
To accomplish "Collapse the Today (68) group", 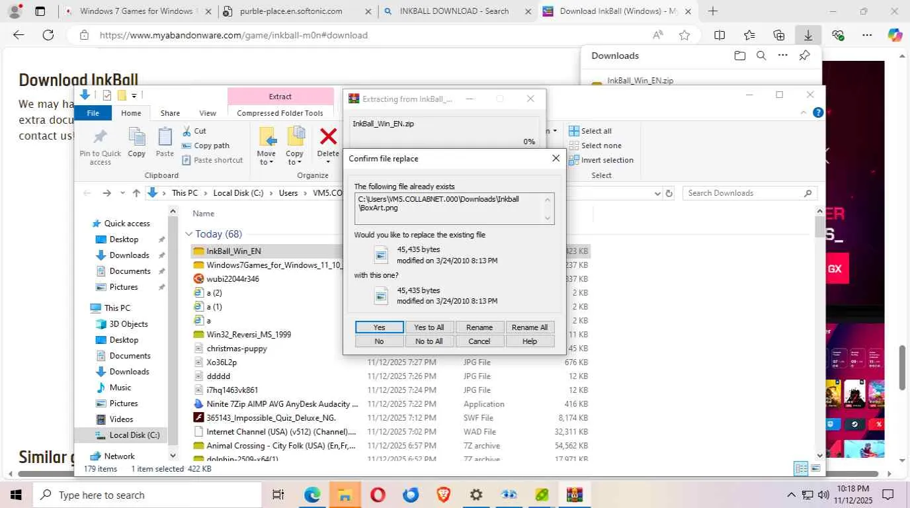I will (x=189, y=234).
